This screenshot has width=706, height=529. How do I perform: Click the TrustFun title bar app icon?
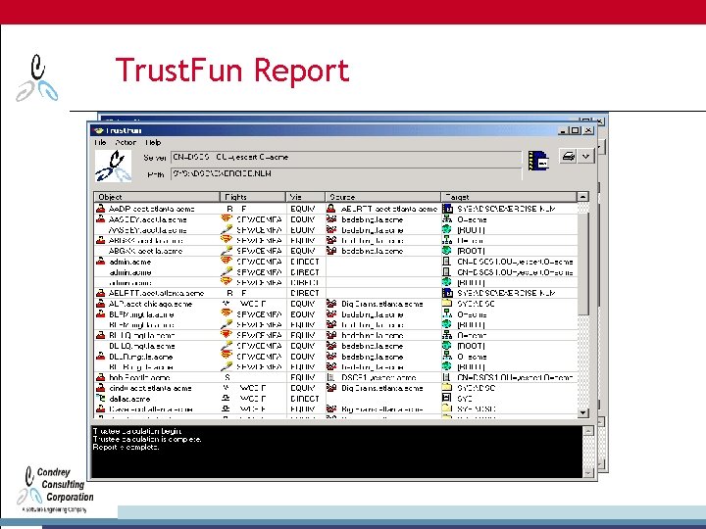pyautogui.click(x=99, y=130)
